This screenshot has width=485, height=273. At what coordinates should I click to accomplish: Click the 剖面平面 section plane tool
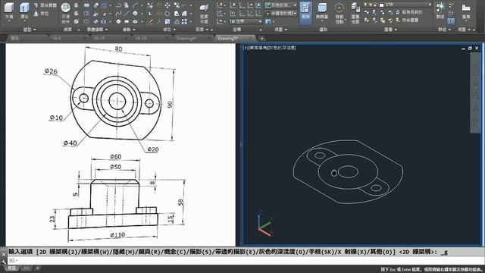pyautogui.click(x=204, y=13)
